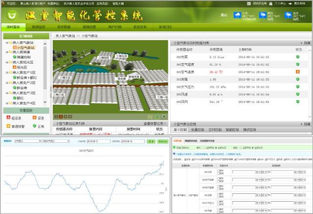Click the 个人中心 user icon
Viewport: 313px width, 214px height.
270,2
